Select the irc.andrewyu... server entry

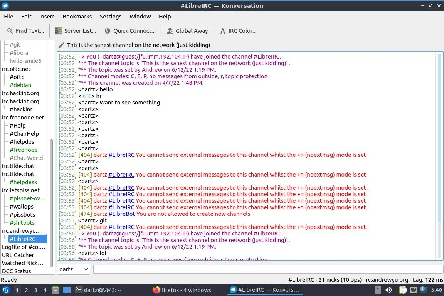pyautogui.click(x=22, y=231)
